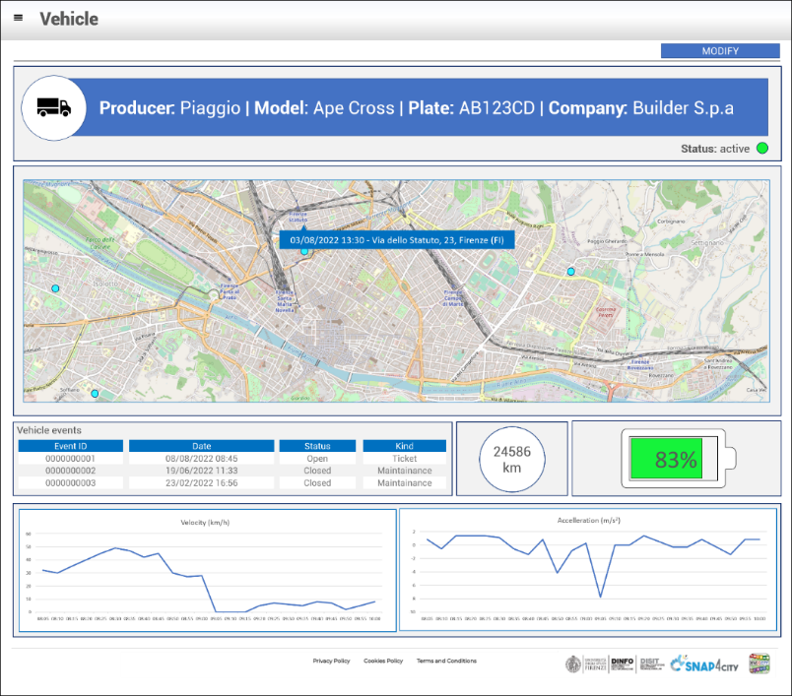Open the Cookies Policy link
Screen dimensions: 792x696
(383, 662)
